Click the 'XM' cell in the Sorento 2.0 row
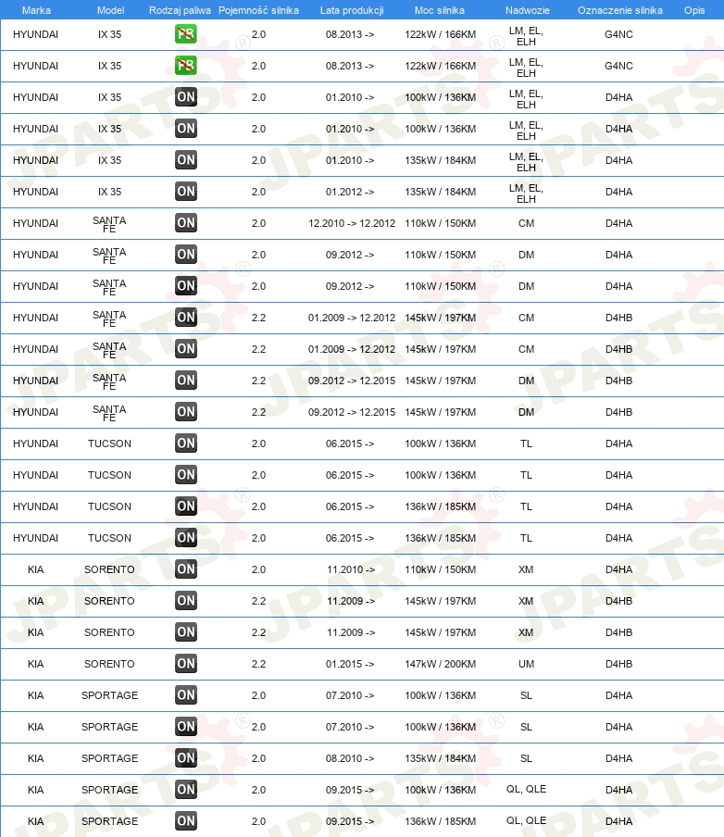The image size is (724, 837). 526,569
